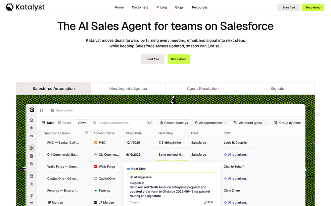Click the accounts building sidebar icon
The height and width of the screenshot is (206, 331).
click(x=31, y=156)
